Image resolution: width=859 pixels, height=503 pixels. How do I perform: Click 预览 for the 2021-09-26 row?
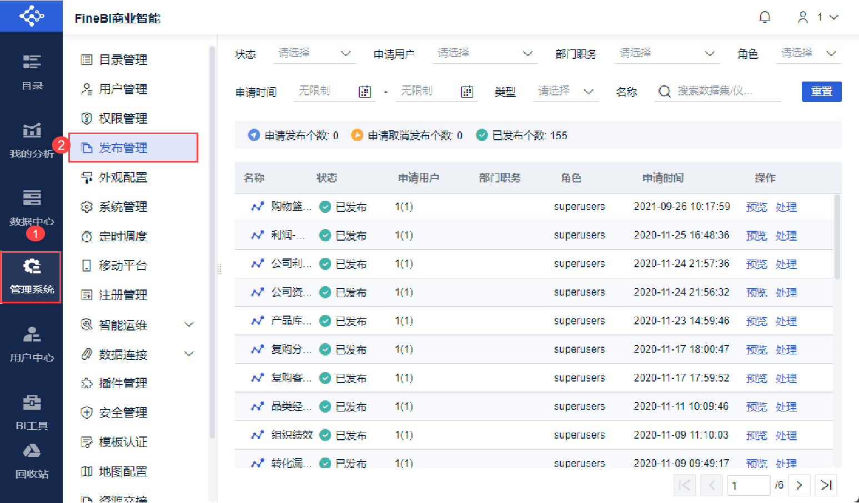[756, 207]
